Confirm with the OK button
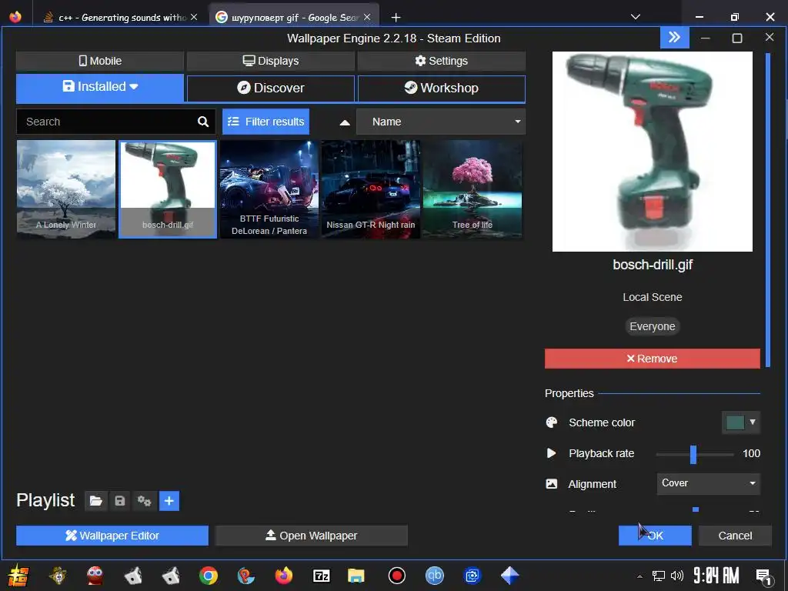 [655, 536]
